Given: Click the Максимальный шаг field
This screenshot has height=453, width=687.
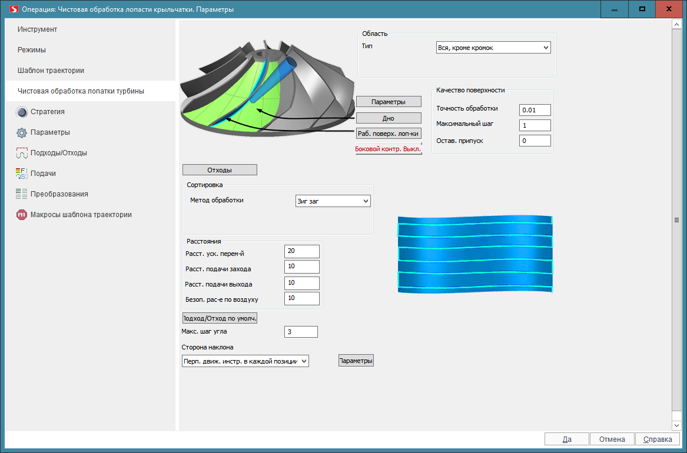Looking at the screenshot, I should click(x=535, y=125).
